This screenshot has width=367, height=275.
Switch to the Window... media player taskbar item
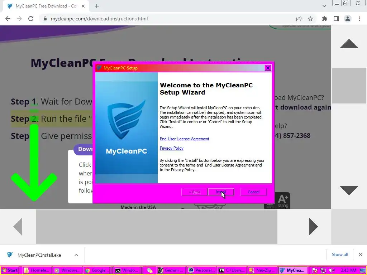point(67,270)
